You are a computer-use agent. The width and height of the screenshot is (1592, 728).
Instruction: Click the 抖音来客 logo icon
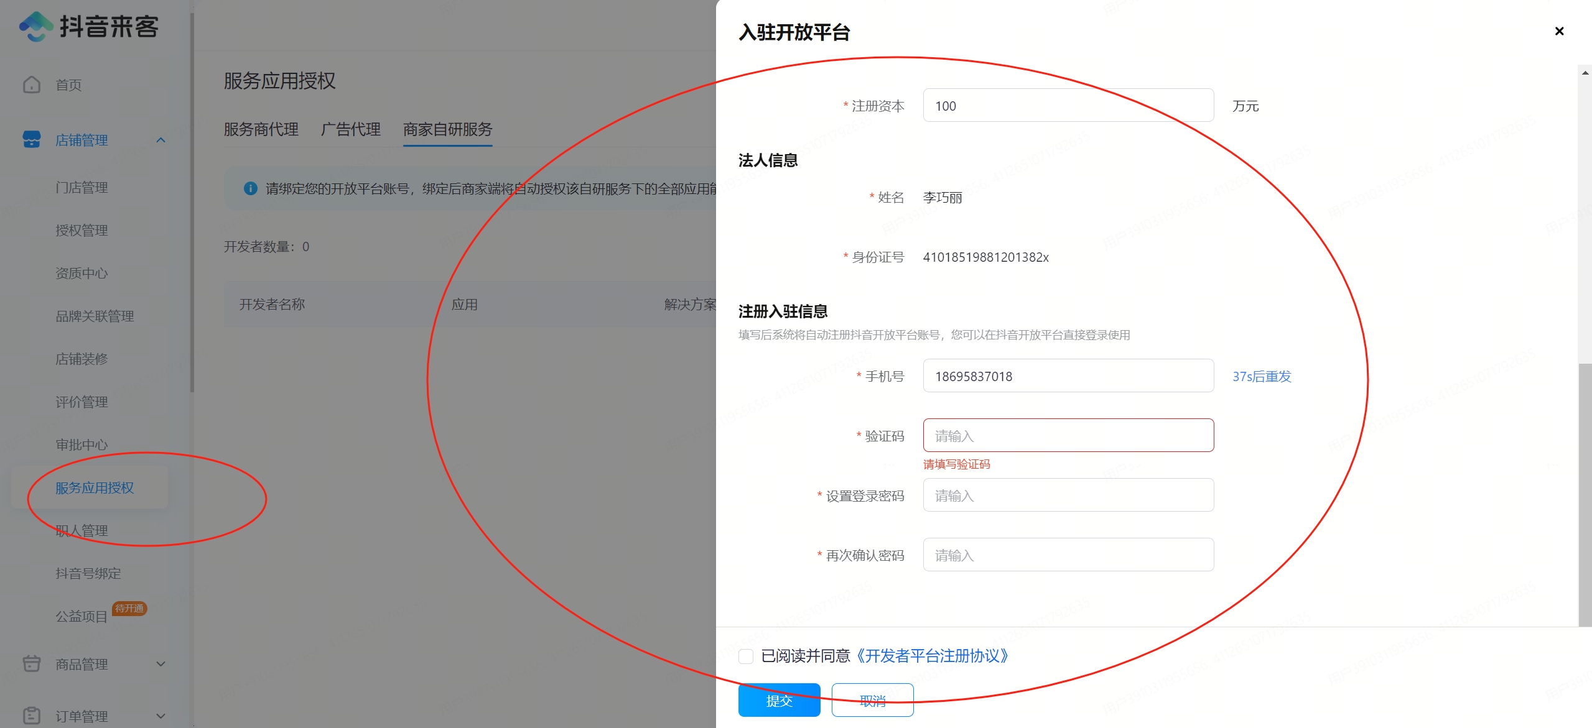[36, 27]
